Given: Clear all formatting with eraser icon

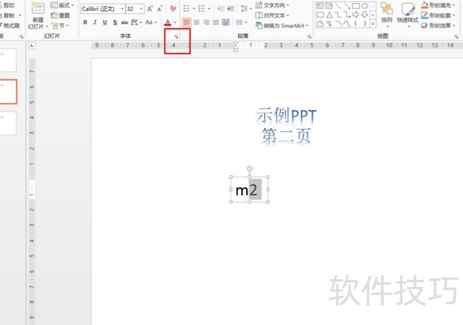Looking at the screenshot, I should (x=173, y=9).
